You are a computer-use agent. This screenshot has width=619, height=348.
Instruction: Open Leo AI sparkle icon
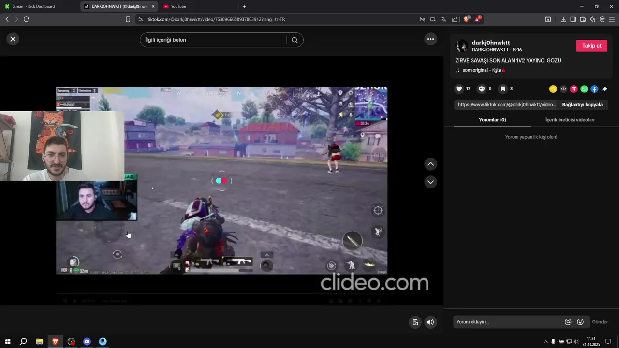(592, 19)
